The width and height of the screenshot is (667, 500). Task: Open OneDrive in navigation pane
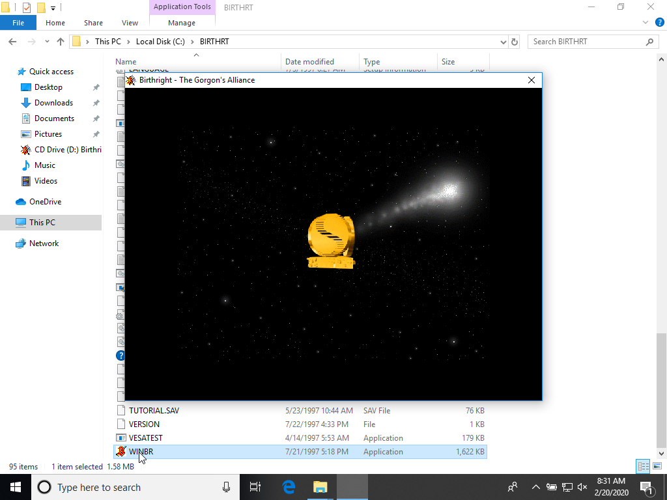[x=45, y=202]
